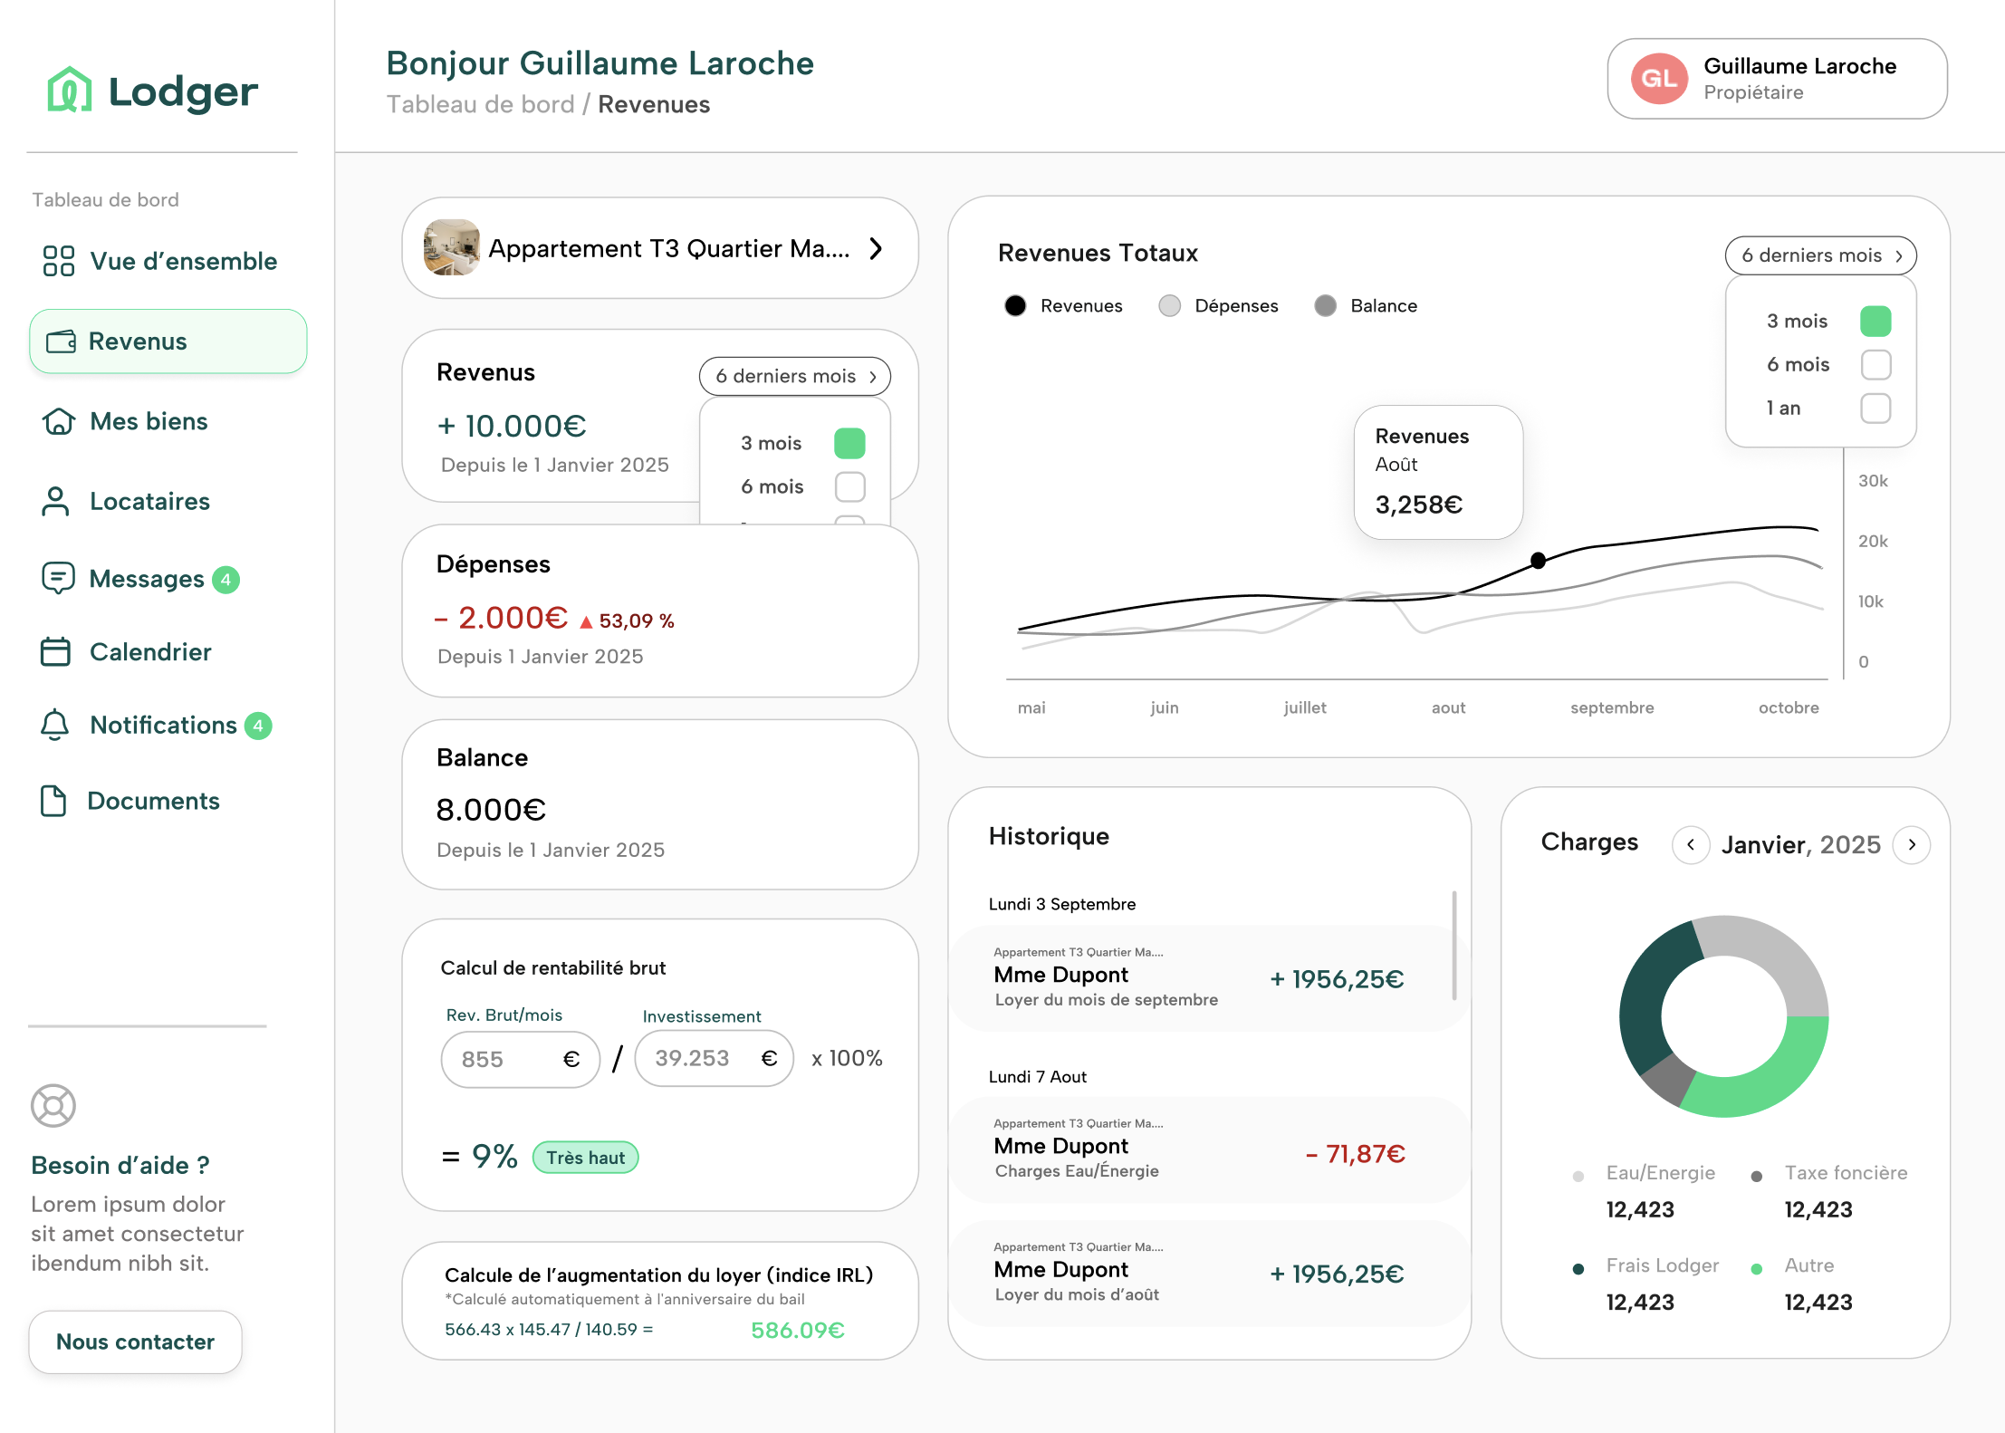Click the Vue d'ensemble grid icon
Viewport: 2005px width, 1433px height.
coord(59,261)
